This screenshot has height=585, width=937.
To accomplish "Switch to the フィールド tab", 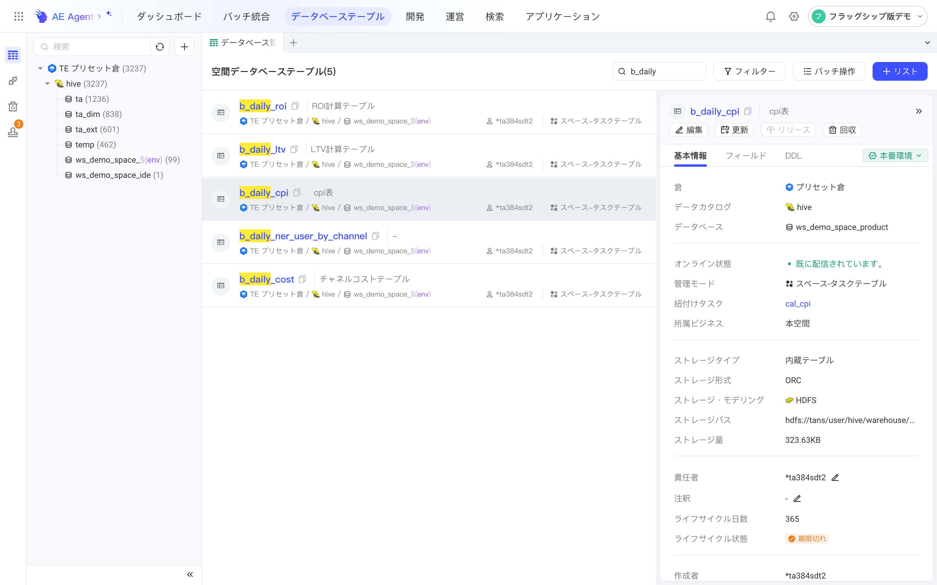I will (x=746, y=156).
